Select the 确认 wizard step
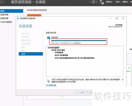 click(23, 50)
